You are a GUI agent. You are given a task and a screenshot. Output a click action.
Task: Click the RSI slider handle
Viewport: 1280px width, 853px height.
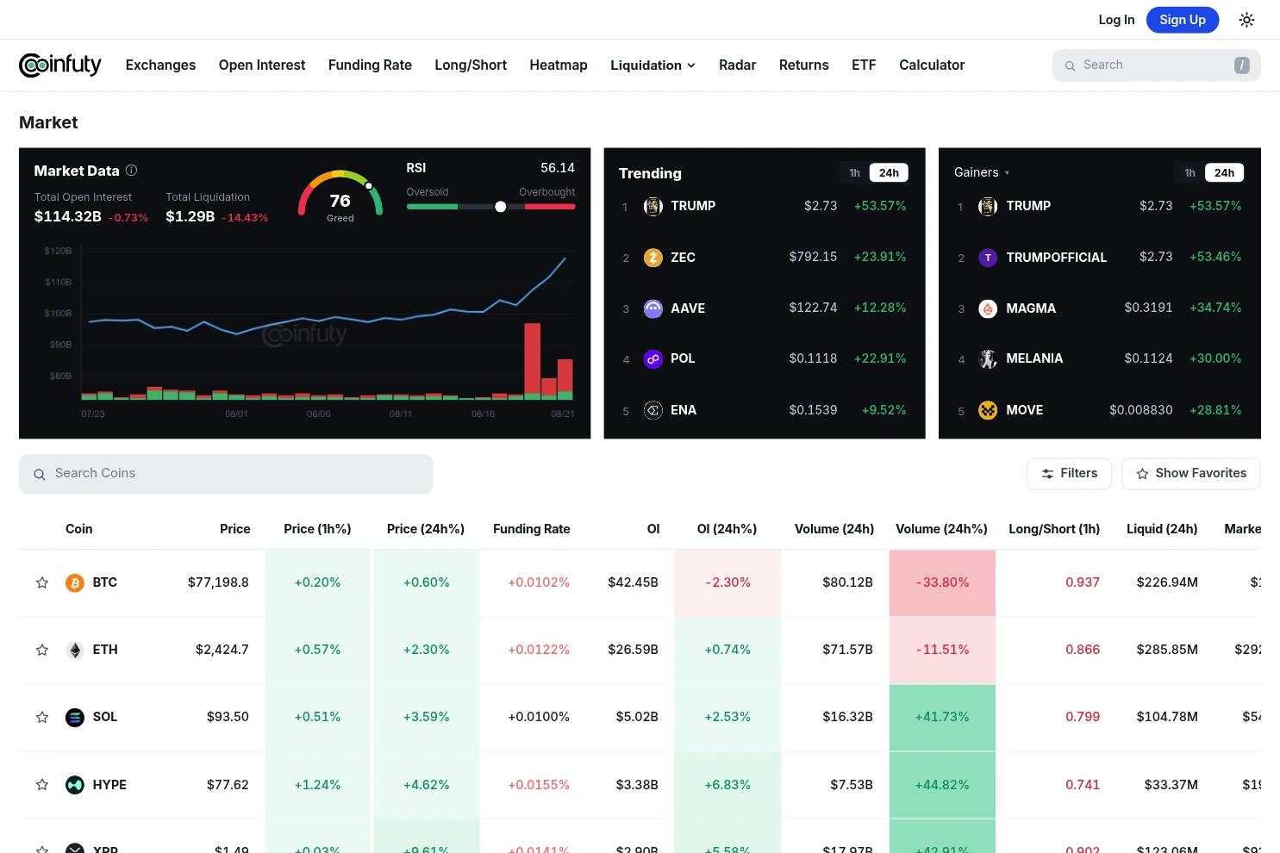pos(500,207)
